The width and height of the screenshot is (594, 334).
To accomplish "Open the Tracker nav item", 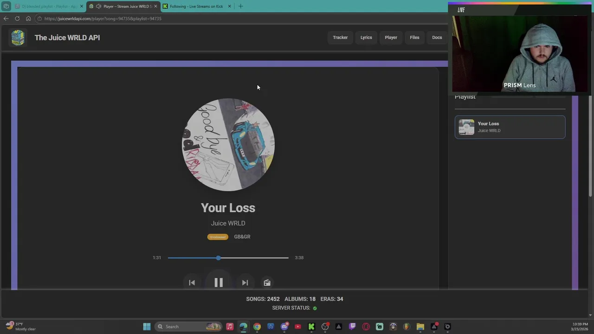I will pyautogui.click(x=340, y=38).
